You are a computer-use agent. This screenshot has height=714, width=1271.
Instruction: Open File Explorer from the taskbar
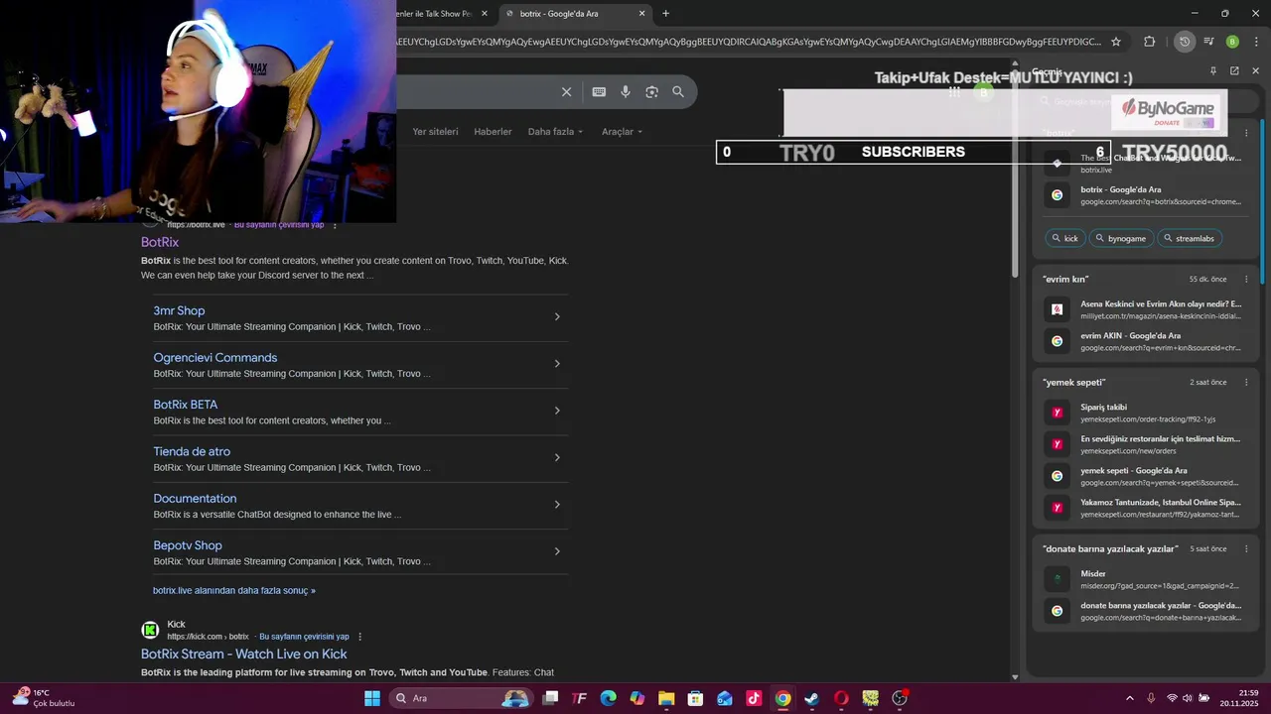pos(666,698)
